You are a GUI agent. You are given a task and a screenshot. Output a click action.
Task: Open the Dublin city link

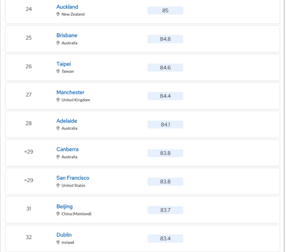pyautogui.click(x=64, y=235)
